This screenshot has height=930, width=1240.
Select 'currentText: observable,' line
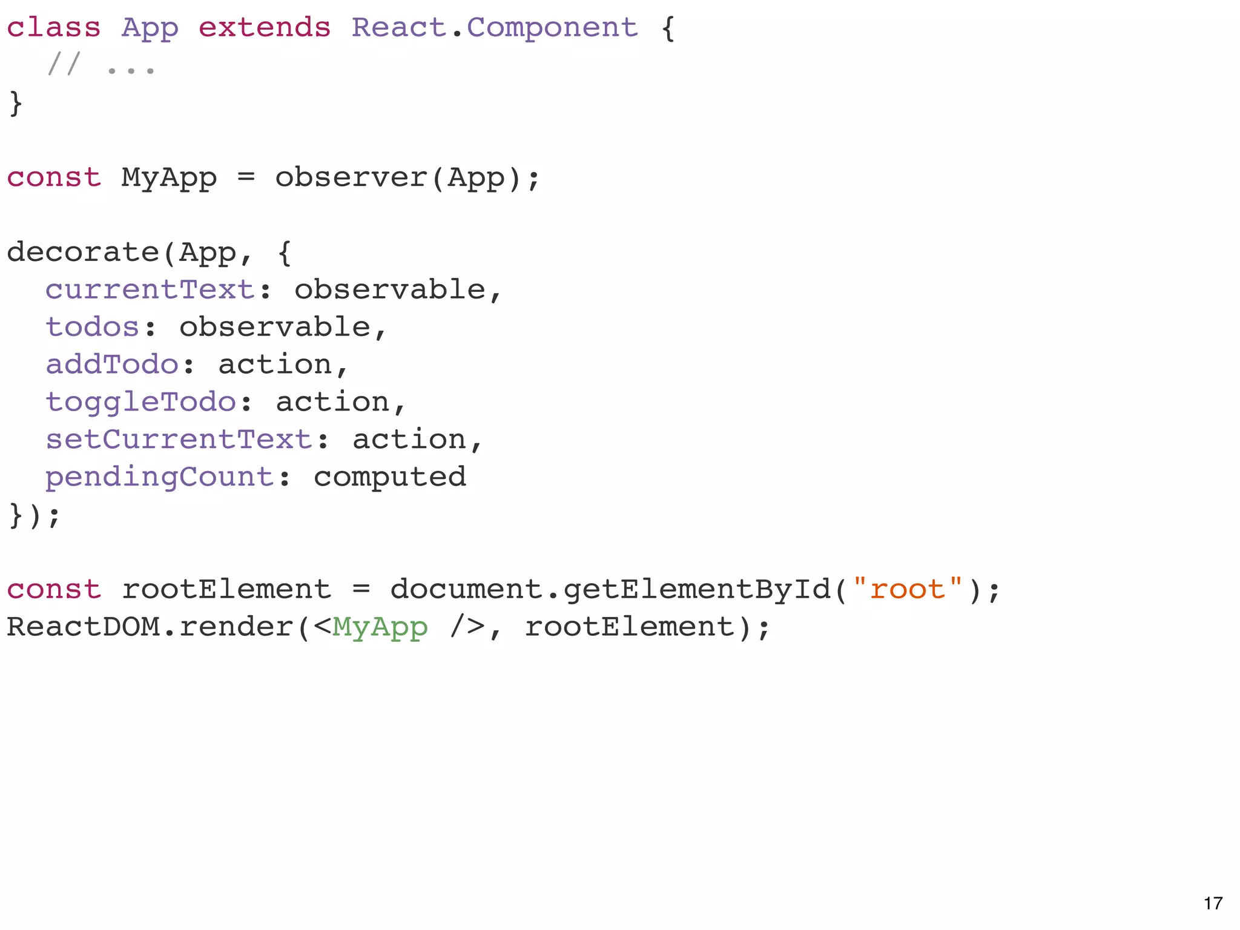tap(274, 290)
